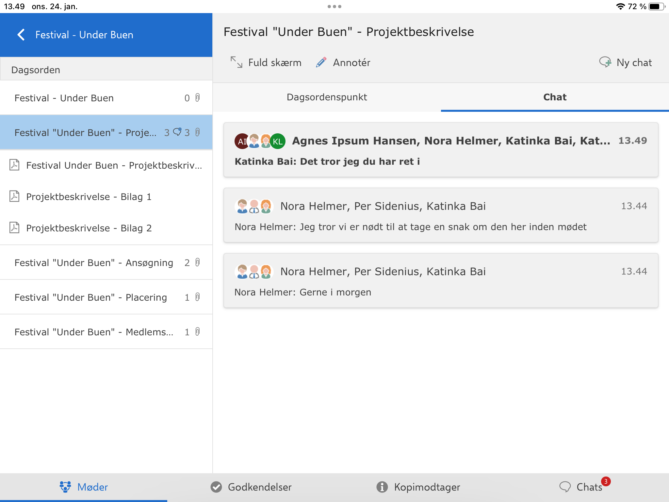669x502 pixels.
Task: Click chat bubble icon on Projektbeskrivelse agenda row
Action: [x=177, y=132]
